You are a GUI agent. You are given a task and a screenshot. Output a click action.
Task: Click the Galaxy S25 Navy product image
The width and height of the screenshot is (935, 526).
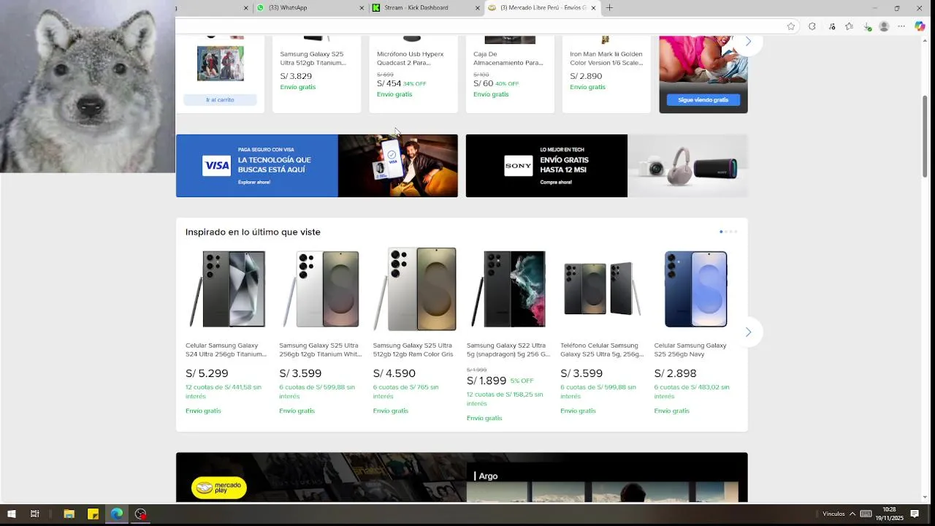(695, 289)
